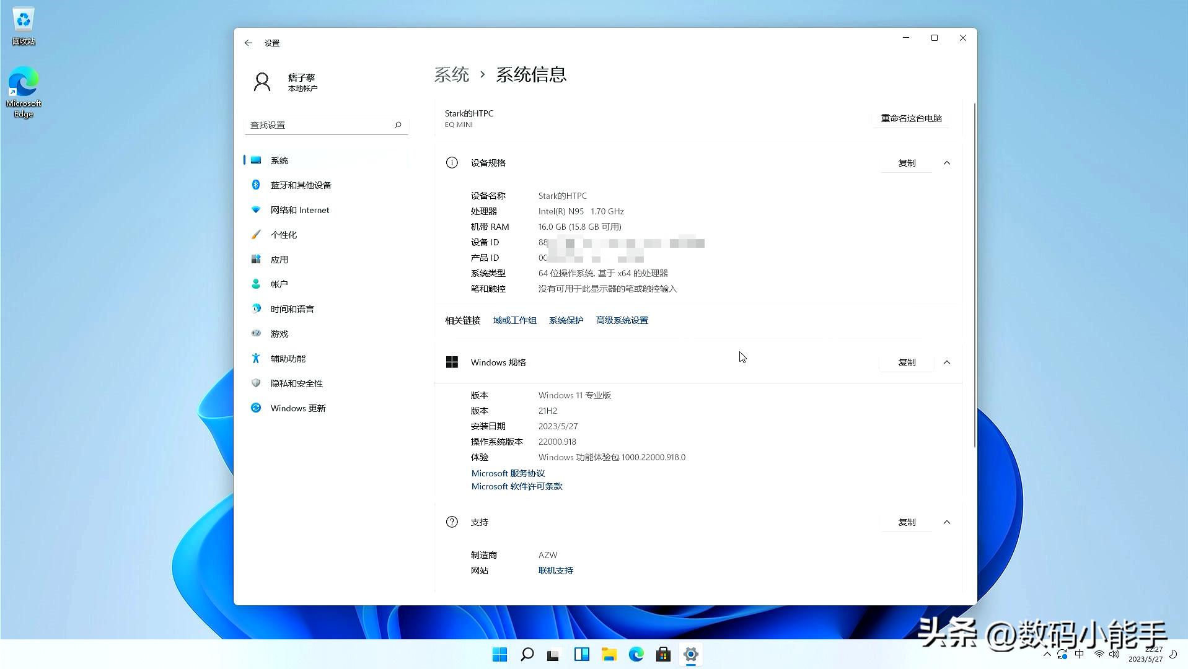Collapse the 支持 section
1188x669 pixels.
[946, 522]
